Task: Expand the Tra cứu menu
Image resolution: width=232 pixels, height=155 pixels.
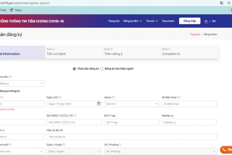Action: 152,21
